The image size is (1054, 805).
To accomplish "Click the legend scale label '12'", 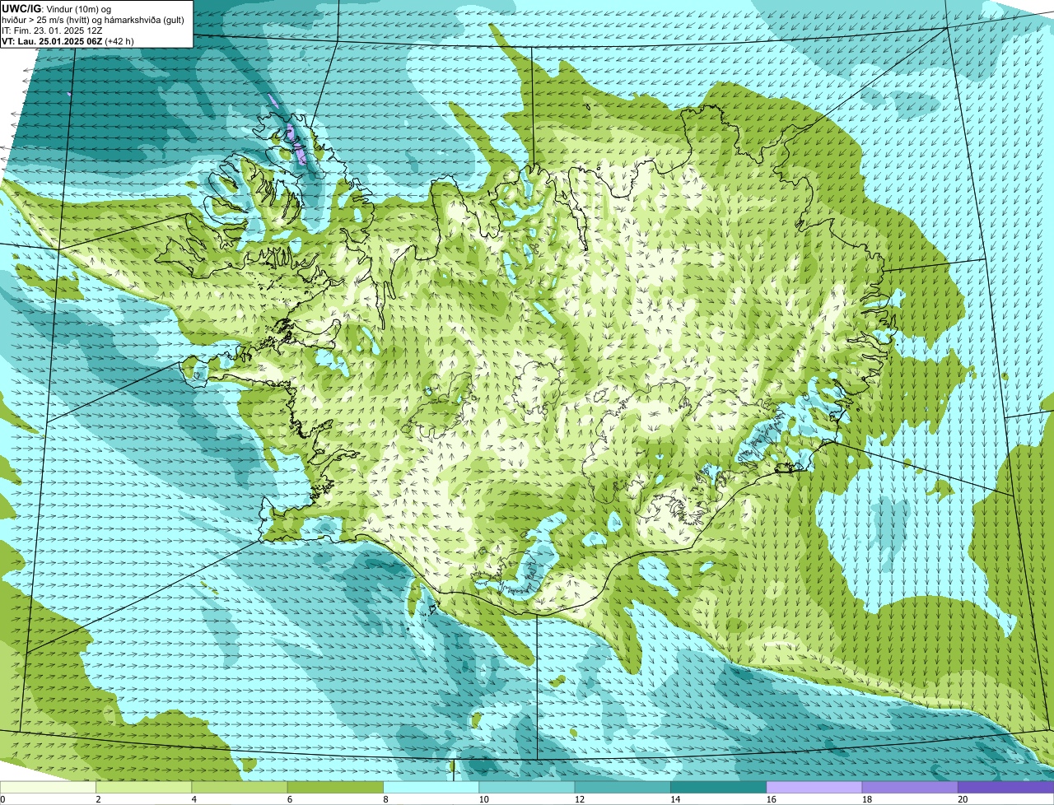I will (580, 799).
